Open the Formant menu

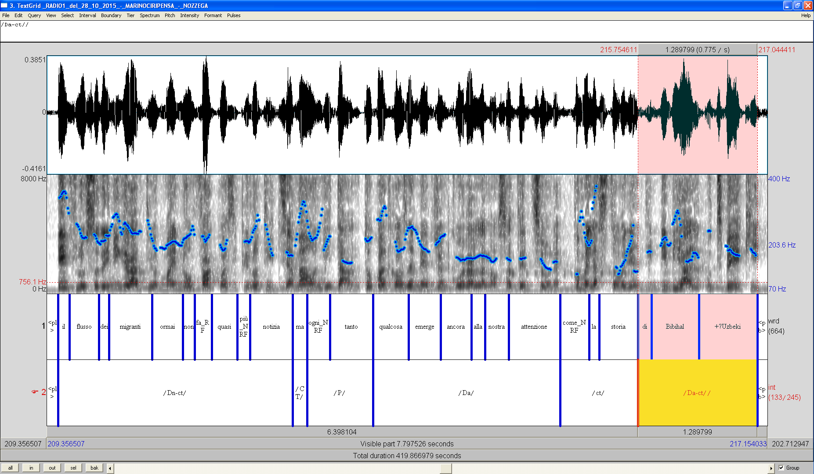(x=213, y=15)
